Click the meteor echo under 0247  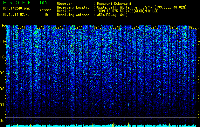[130, 105]
